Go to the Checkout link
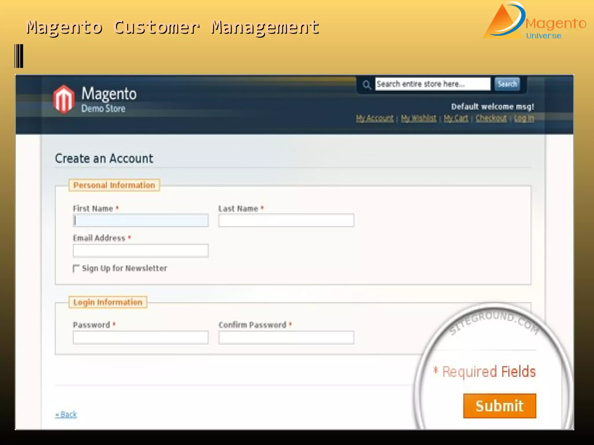594x445 pixels. (x=491, y=118)
